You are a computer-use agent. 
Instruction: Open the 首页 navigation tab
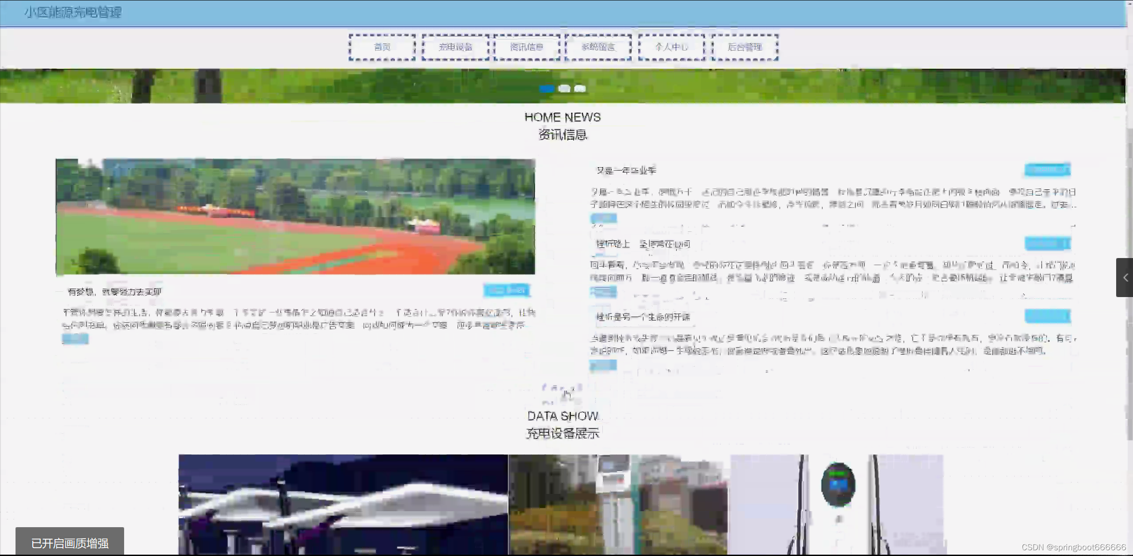382,47
